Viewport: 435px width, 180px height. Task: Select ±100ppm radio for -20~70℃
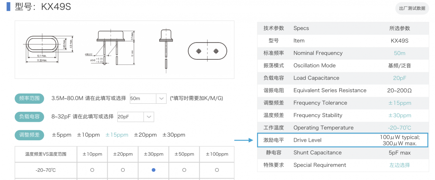217,170
